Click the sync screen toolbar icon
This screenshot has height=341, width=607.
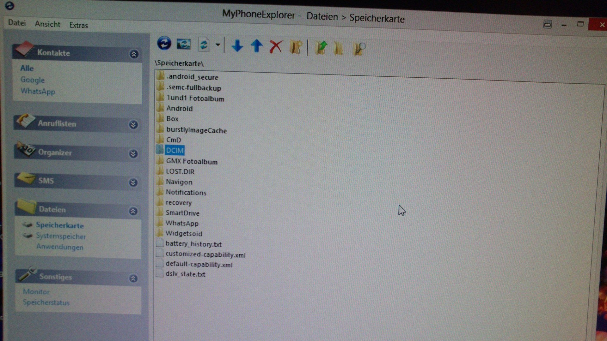click(x=184, y=44)
